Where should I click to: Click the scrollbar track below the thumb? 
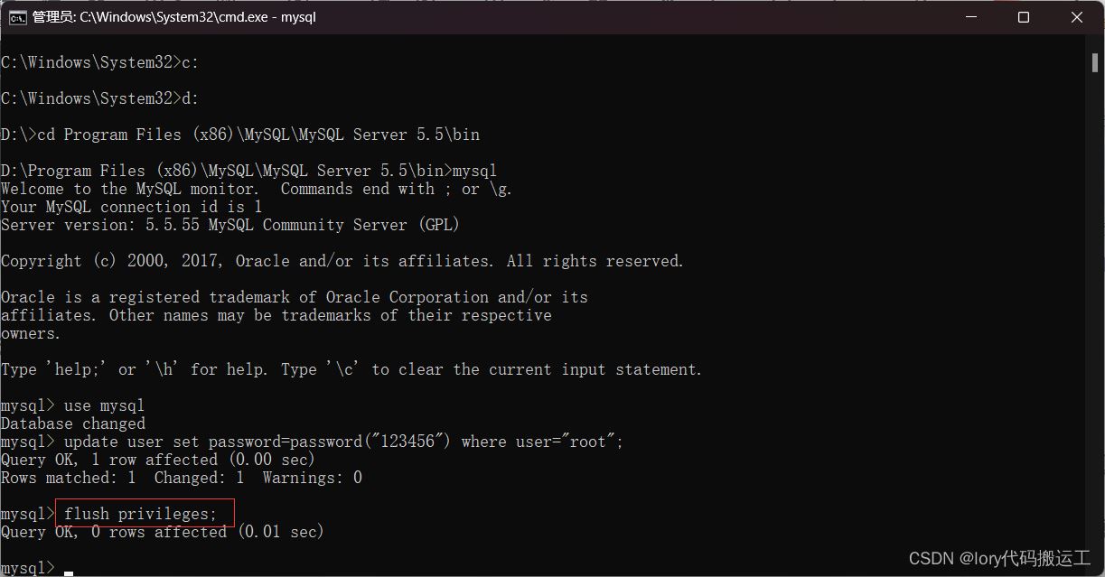(x=1095, y=316)
